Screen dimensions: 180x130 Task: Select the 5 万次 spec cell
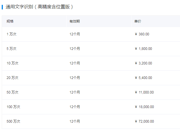(x=11, y=49)
